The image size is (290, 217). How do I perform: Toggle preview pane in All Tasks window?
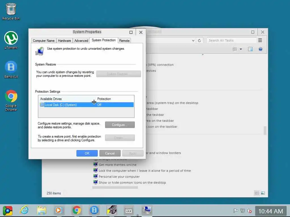tap(250, 49)
